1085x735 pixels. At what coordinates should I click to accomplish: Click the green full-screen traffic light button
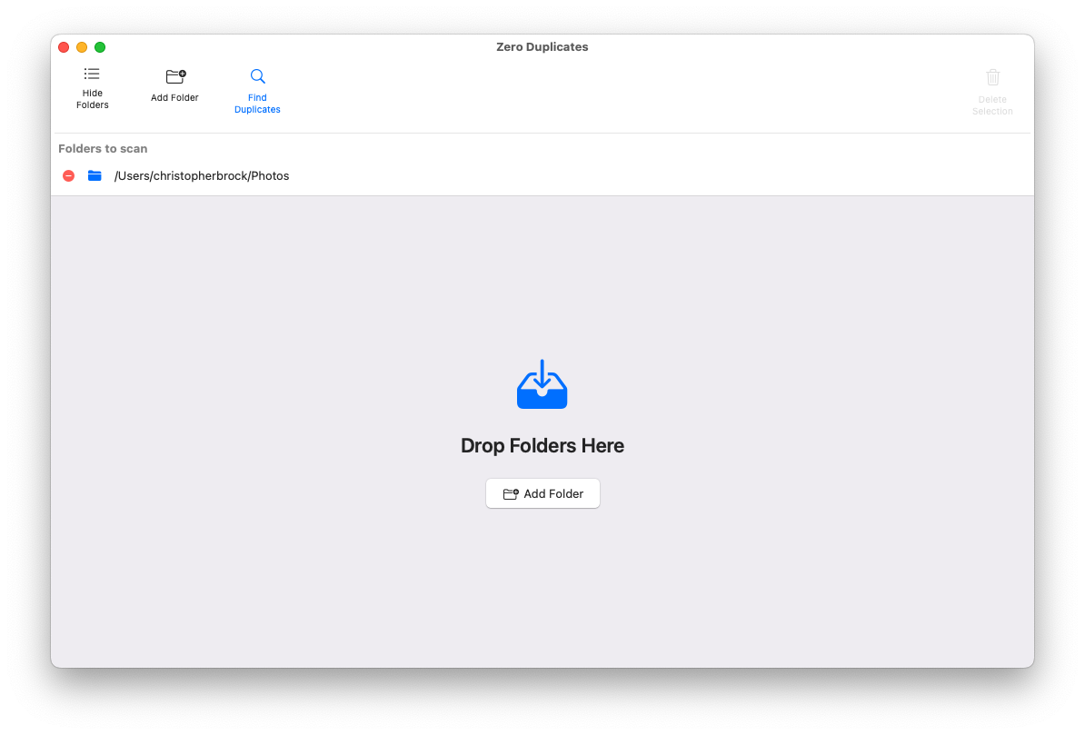tap(100, 46)
